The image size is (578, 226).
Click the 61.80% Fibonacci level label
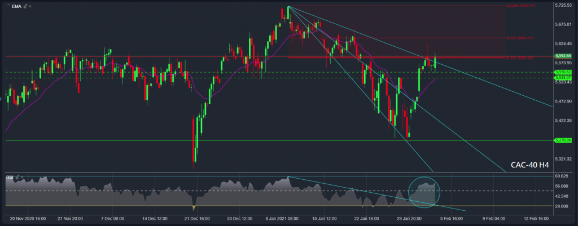click(x=519, y=57)
